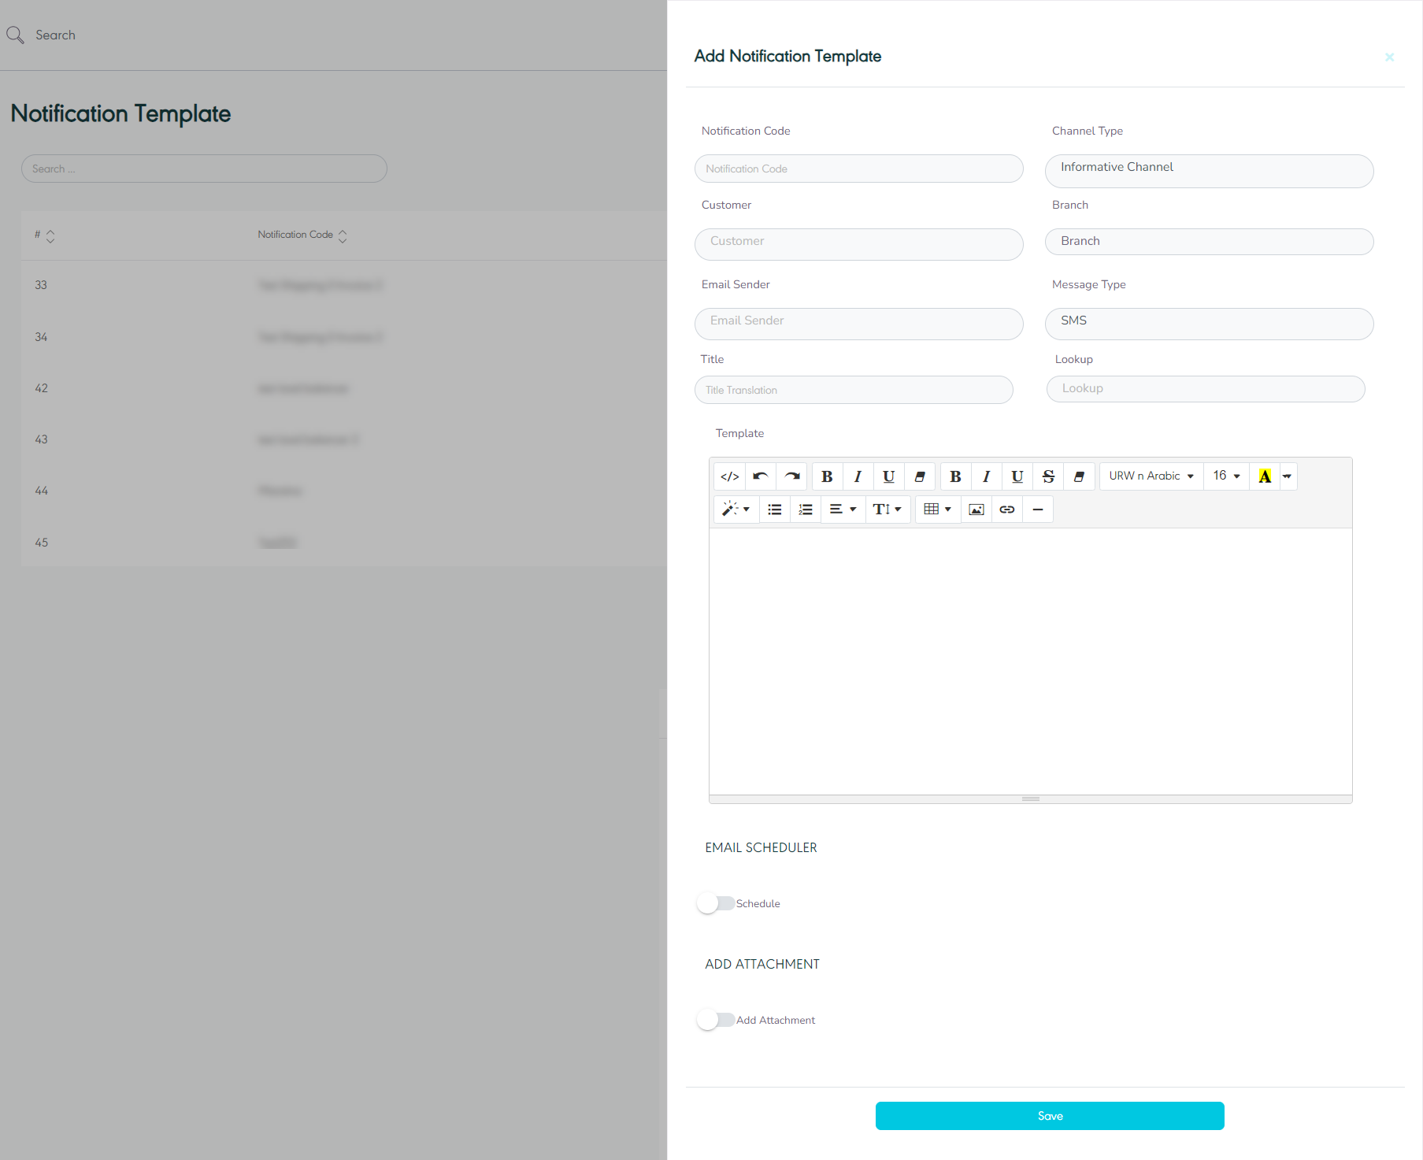Click the Save button
Viewport: 1423px width, 1160px height.
coord(1050,1116)
